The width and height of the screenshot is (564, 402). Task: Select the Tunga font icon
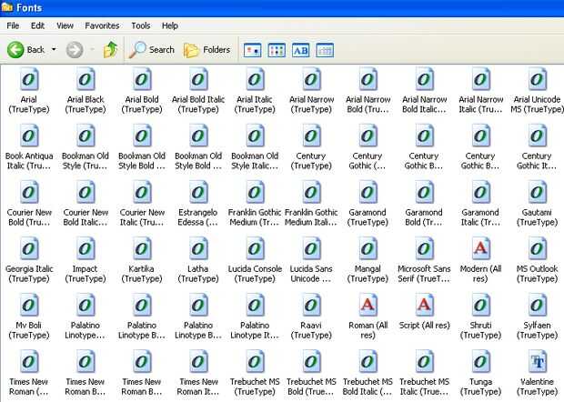pos(480,361)
